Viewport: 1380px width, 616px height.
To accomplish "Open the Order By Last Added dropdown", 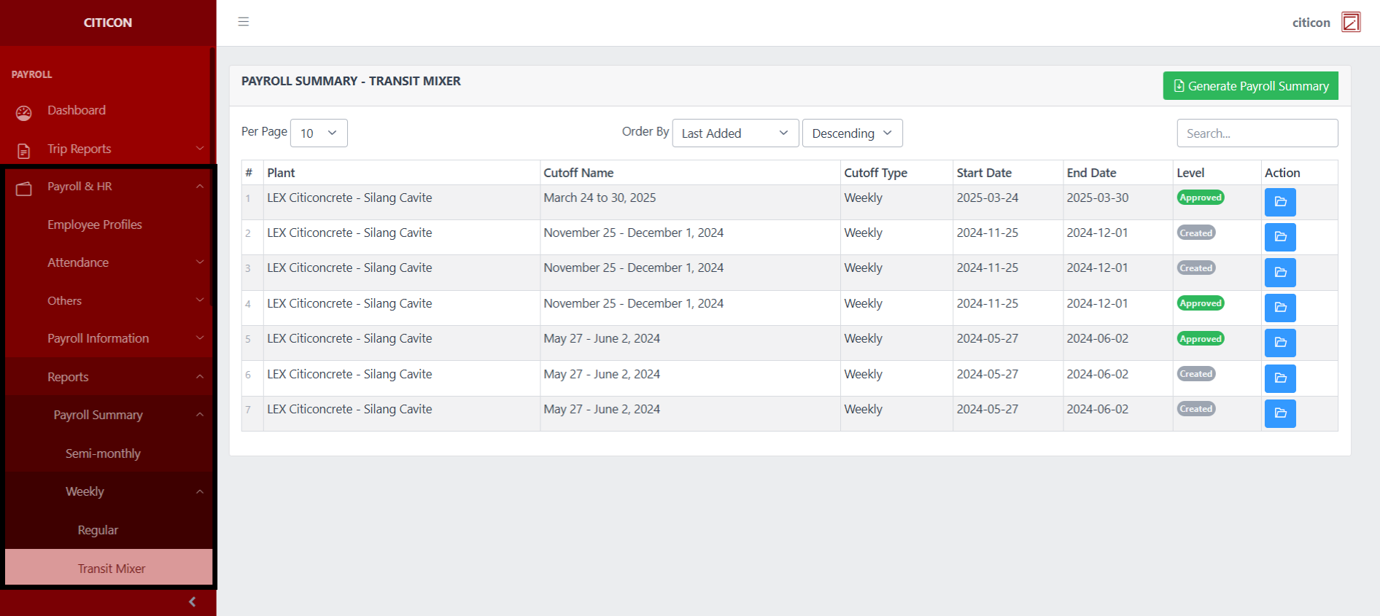I will click(x=734, y=133).
